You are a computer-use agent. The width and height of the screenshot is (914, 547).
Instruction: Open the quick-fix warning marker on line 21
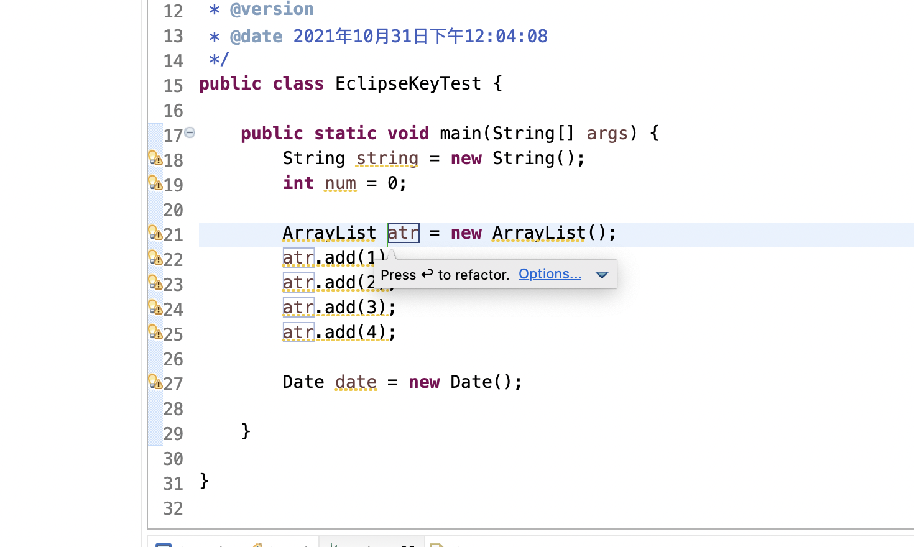pos(155,232)
